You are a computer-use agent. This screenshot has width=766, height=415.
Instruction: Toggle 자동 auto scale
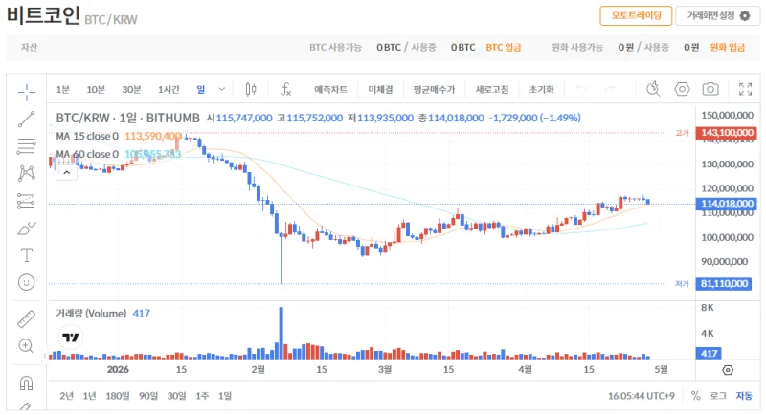(744, 396)
